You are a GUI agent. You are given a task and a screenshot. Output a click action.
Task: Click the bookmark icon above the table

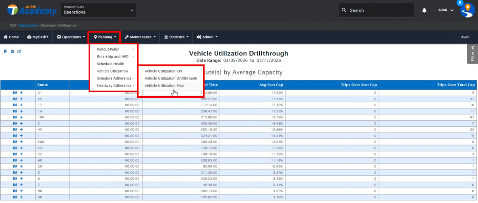5,51
